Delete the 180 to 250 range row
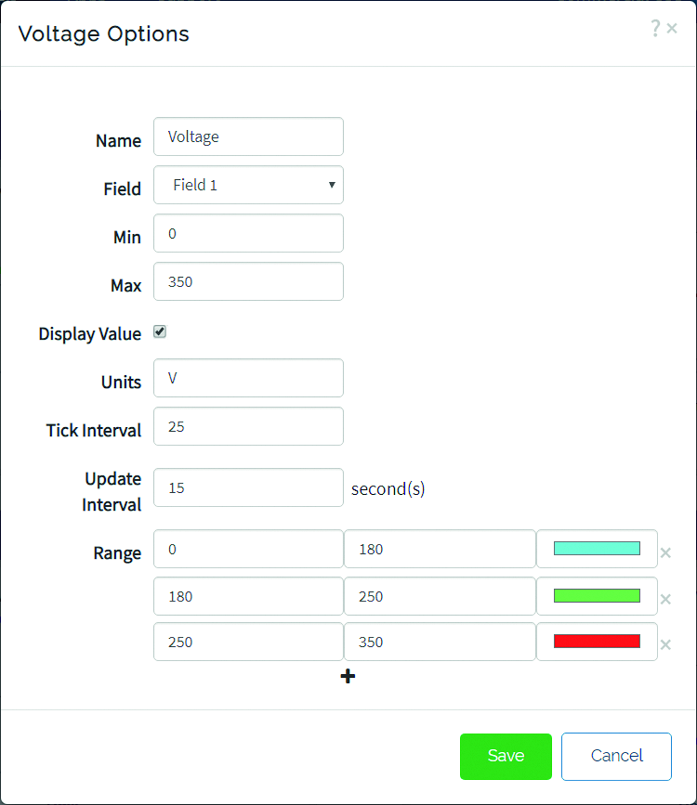Screen dimensions: 697x805 pyautogui.click(x=665, y=599)
